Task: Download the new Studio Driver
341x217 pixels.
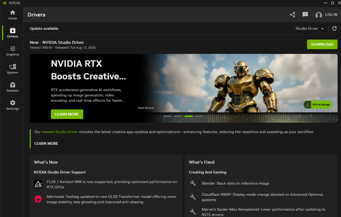Action: click(x=322, y=44)
